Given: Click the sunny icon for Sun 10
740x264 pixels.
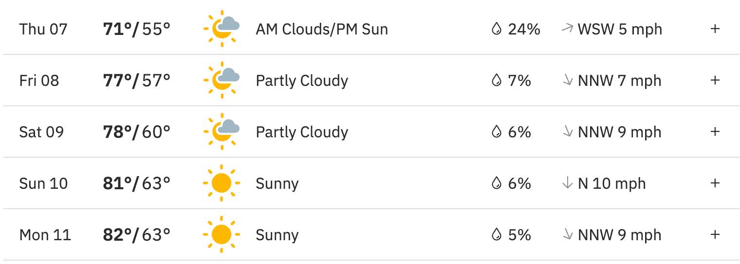Looking at the screenshot, I should [x=222, y=183].
